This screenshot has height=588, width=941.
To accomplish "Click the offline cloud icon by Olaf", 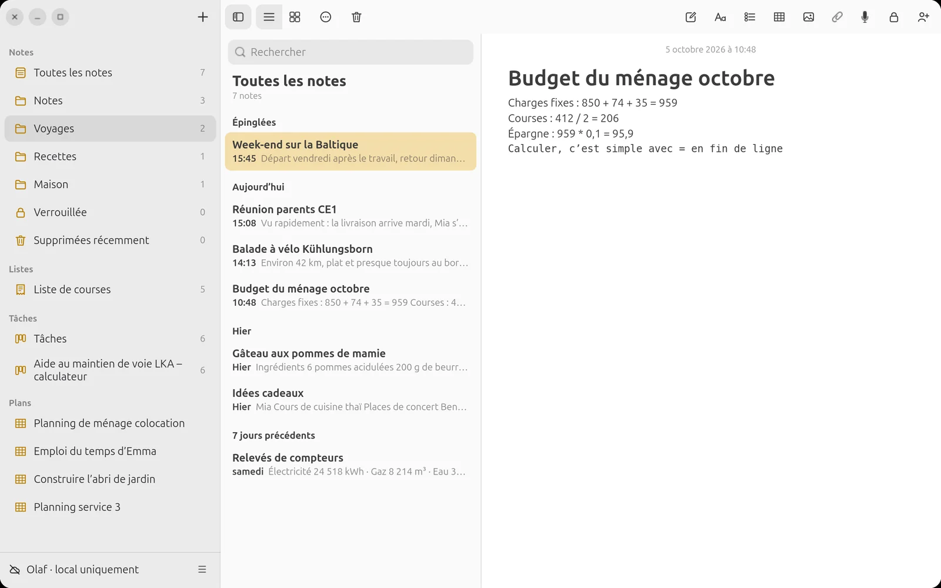I will click(x=15, y=569).
